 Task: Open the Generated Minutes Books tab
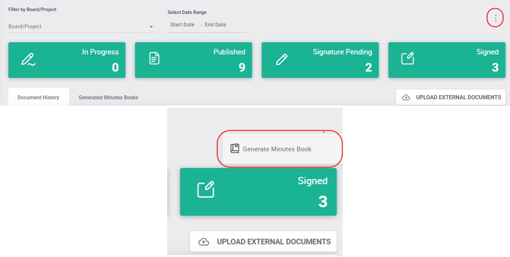coord(108,97)
